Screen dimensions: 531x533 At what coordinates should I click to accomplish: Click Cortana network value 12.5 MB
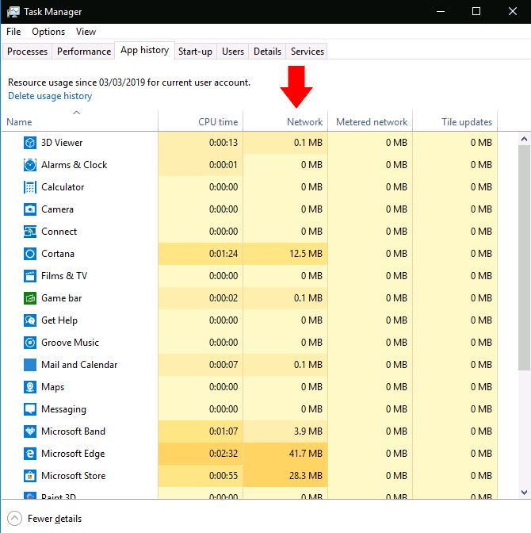pyautogui.click(x=306, y=254)
